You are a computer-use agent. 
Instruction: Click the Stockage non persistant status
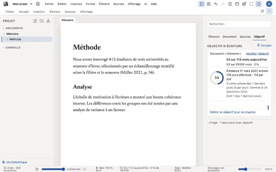point(216,169)
